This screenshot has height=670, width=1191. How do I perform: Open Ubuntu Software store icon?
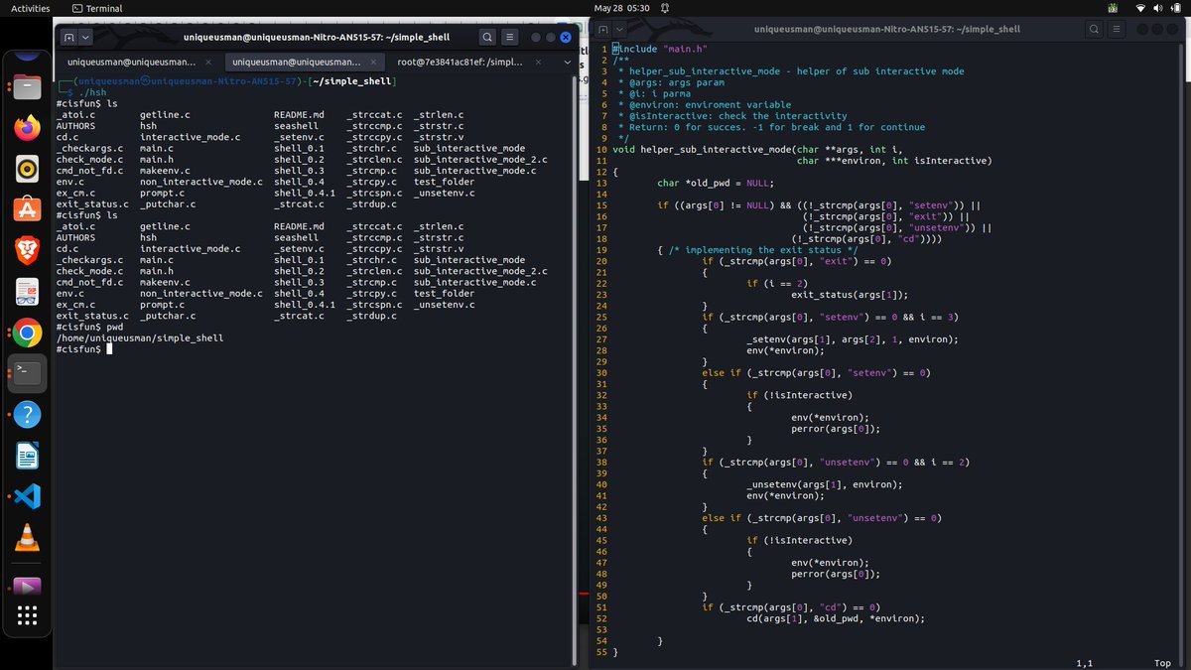coord(27,209)
